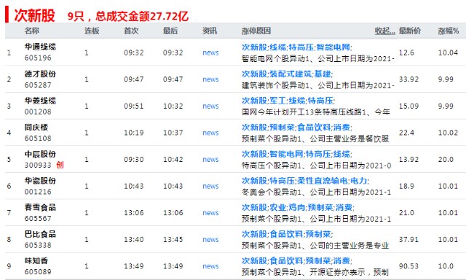
Task: Select stock name 中辰股份
Action: tap(40, 154)
